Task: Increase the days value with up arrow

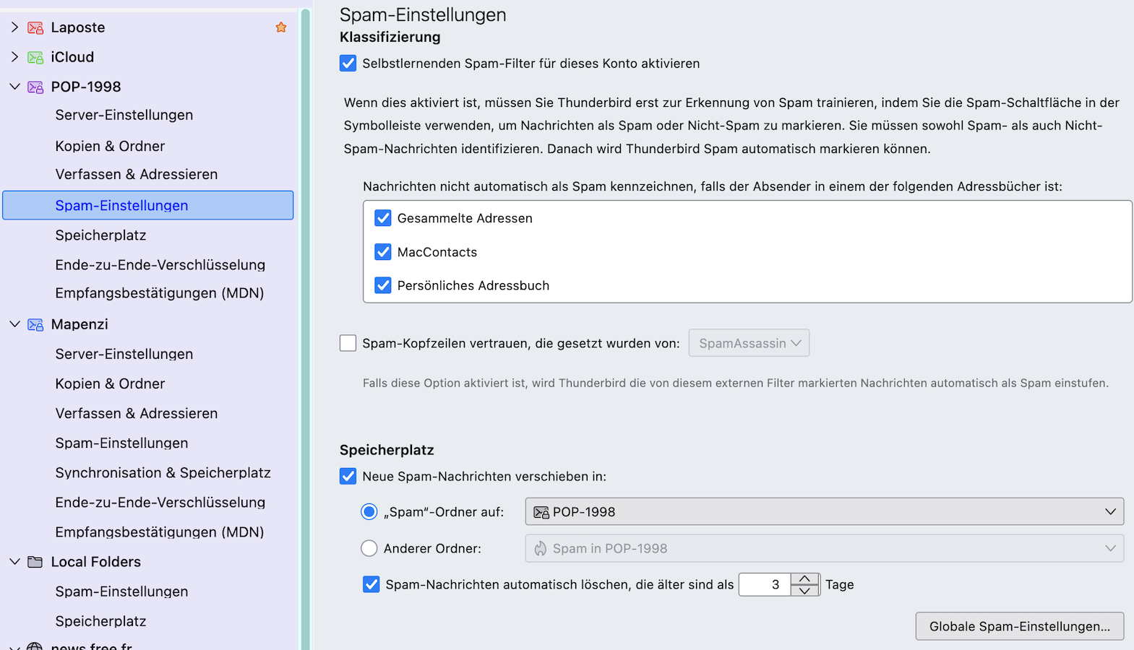Action: tap(804, 579)
